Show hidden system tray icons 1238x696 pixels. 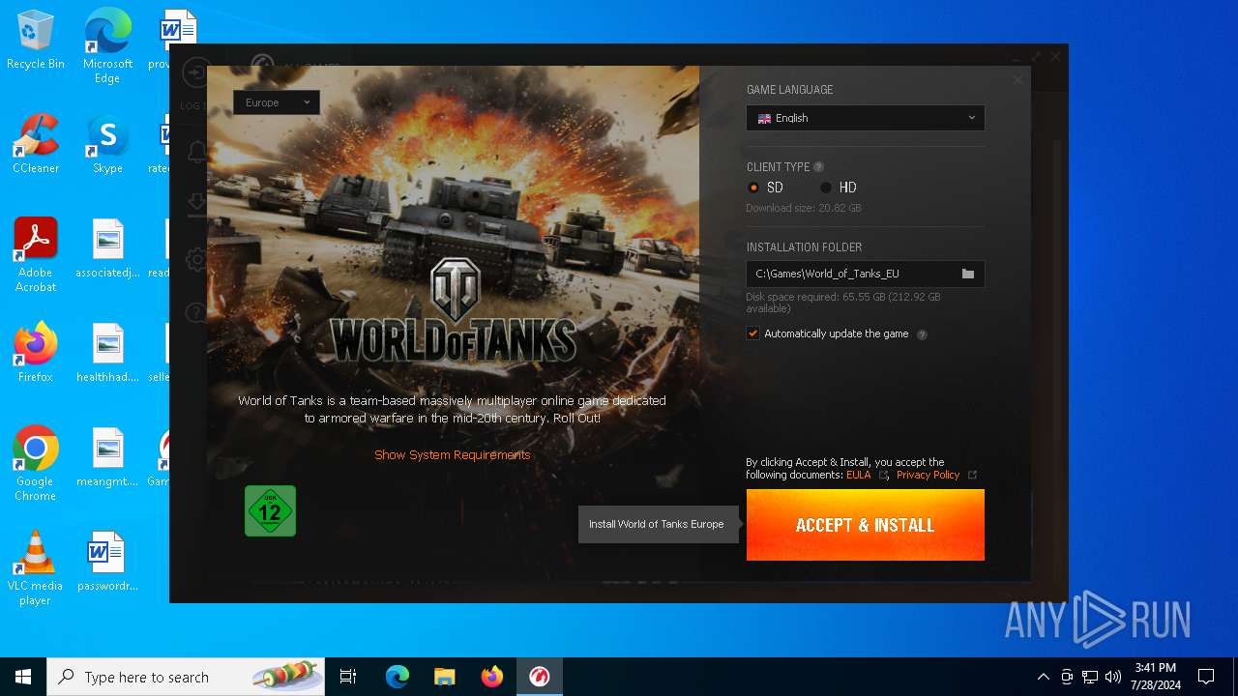[x=1043, y=677]
